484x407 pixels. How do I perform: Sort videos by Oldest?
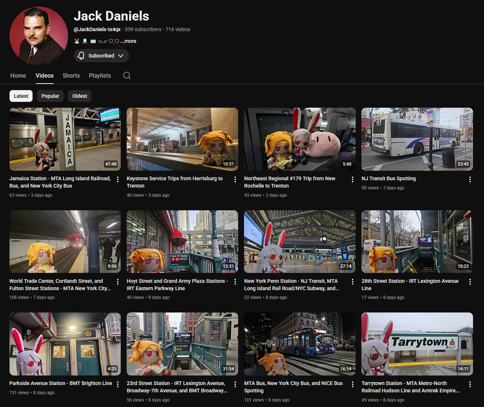(x=79, y=96)
